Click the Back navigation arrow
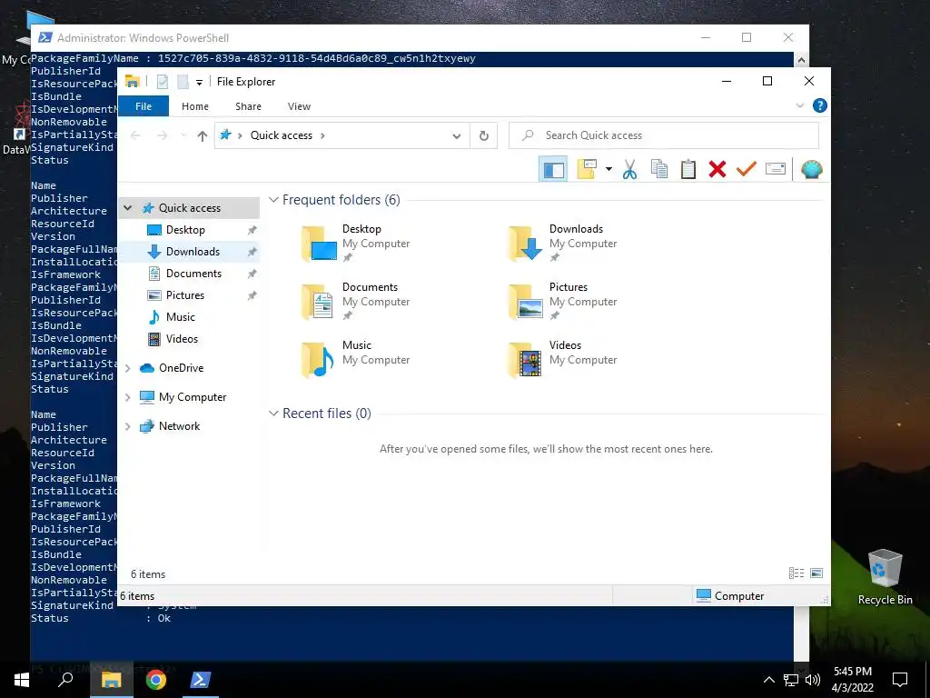The height and width of the screenshot is (698, 930). tap(136, 136)
